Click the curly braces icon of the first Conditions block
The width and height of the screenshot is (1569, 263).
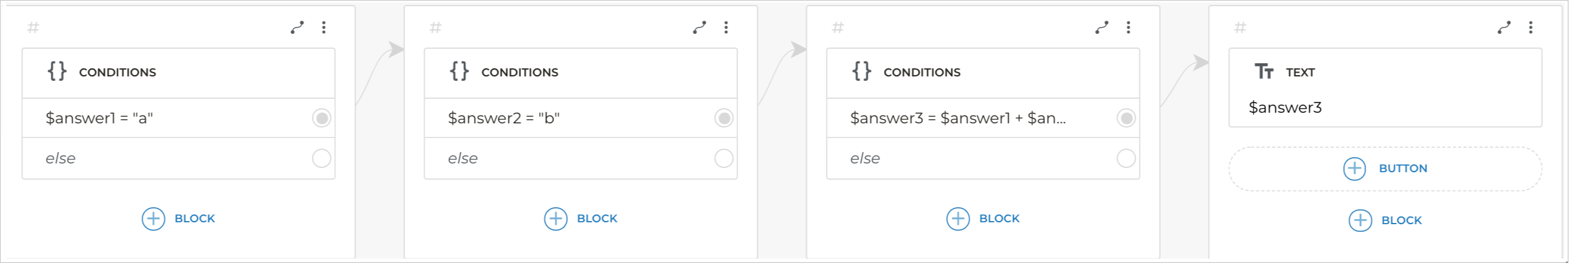57,71
